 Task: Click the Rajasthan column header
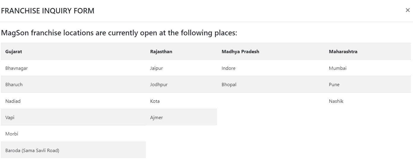click(181, 51)
